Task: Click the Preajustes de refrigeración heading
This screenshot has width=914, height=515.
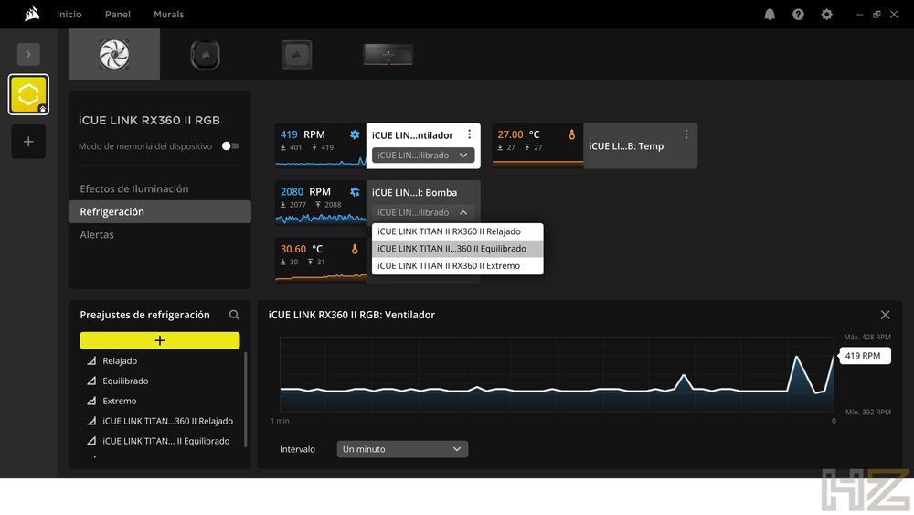Action: click(x=144, y=315)
